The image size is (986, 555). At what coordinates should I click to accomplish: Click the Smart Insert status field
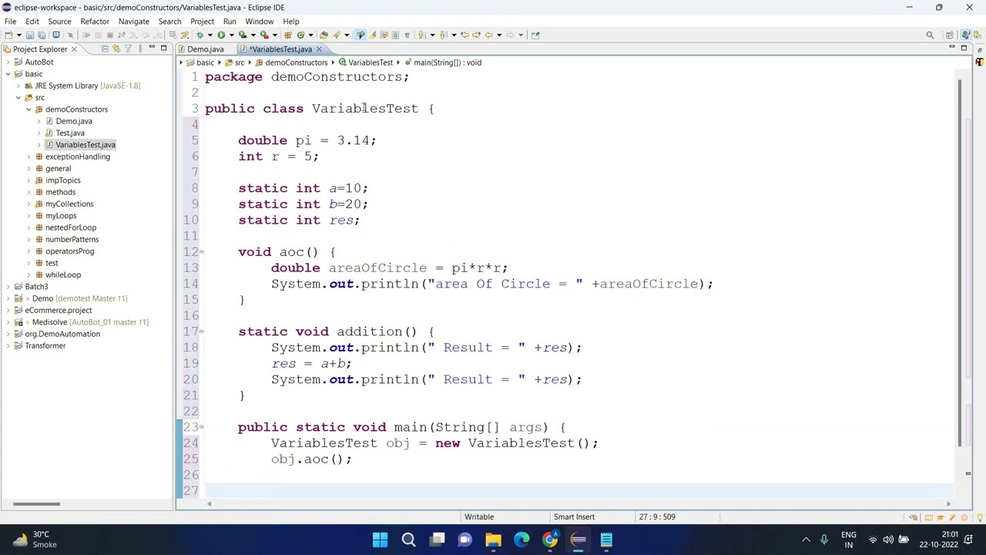pos(574,516)
